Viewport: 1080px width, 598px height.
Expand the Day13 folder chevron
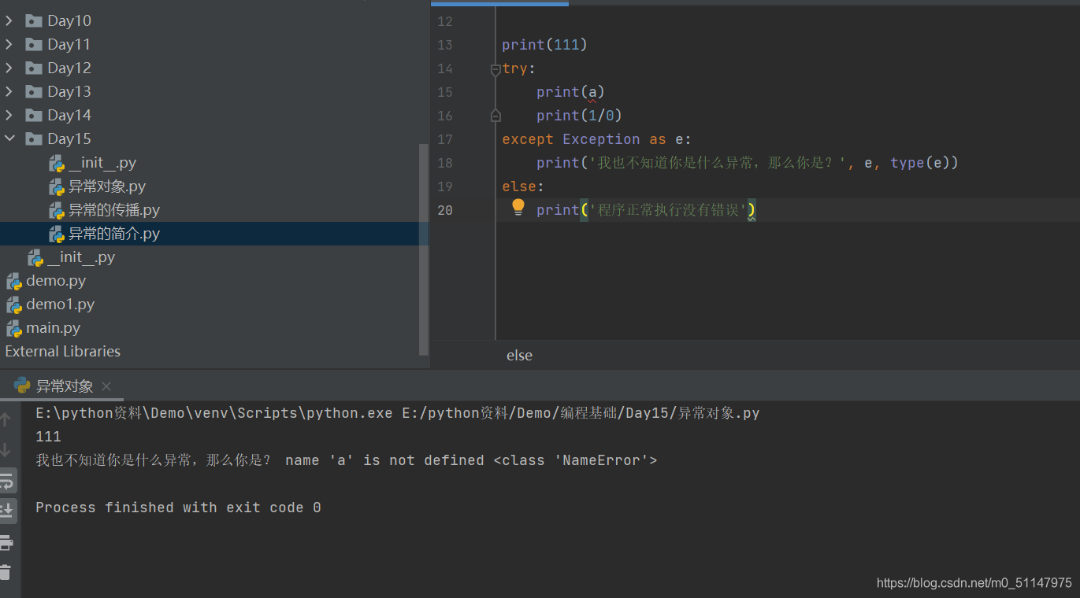coord(9,92)
